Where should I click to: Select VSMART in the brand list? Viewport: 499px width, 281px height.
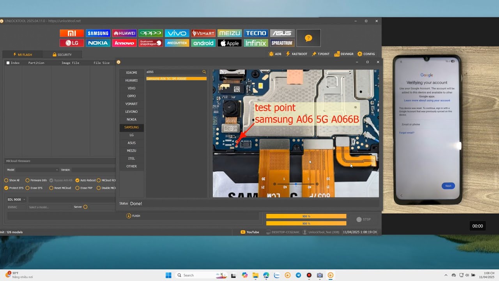point(131,104)
